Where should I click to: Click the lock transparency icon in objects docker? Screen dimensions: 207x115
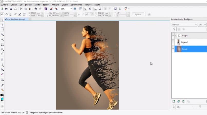174,29
